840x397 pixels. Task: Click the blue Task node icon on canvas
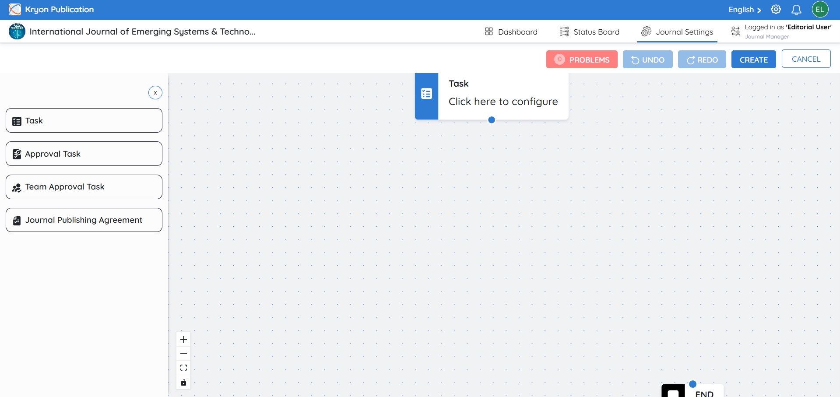pyautogui.click(x=426, y=94)
